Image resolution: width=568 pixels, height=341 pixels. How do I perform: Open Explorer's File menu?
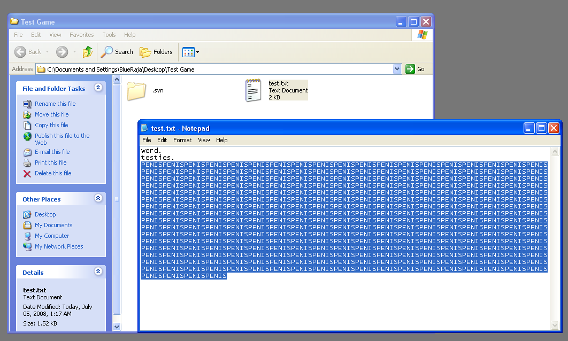18,35
